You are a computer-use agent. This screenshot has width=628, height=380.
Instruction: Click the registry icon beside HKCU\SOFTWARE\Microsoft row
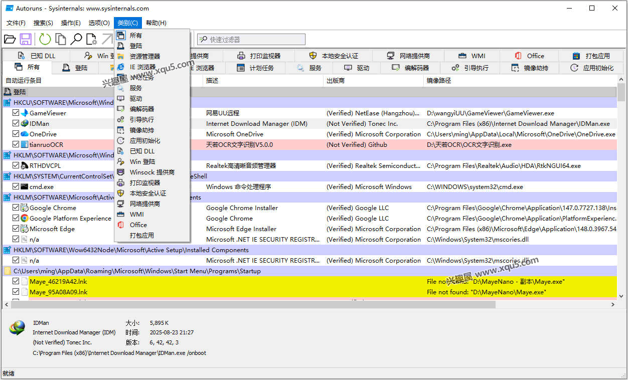click(x=7, y=103)
